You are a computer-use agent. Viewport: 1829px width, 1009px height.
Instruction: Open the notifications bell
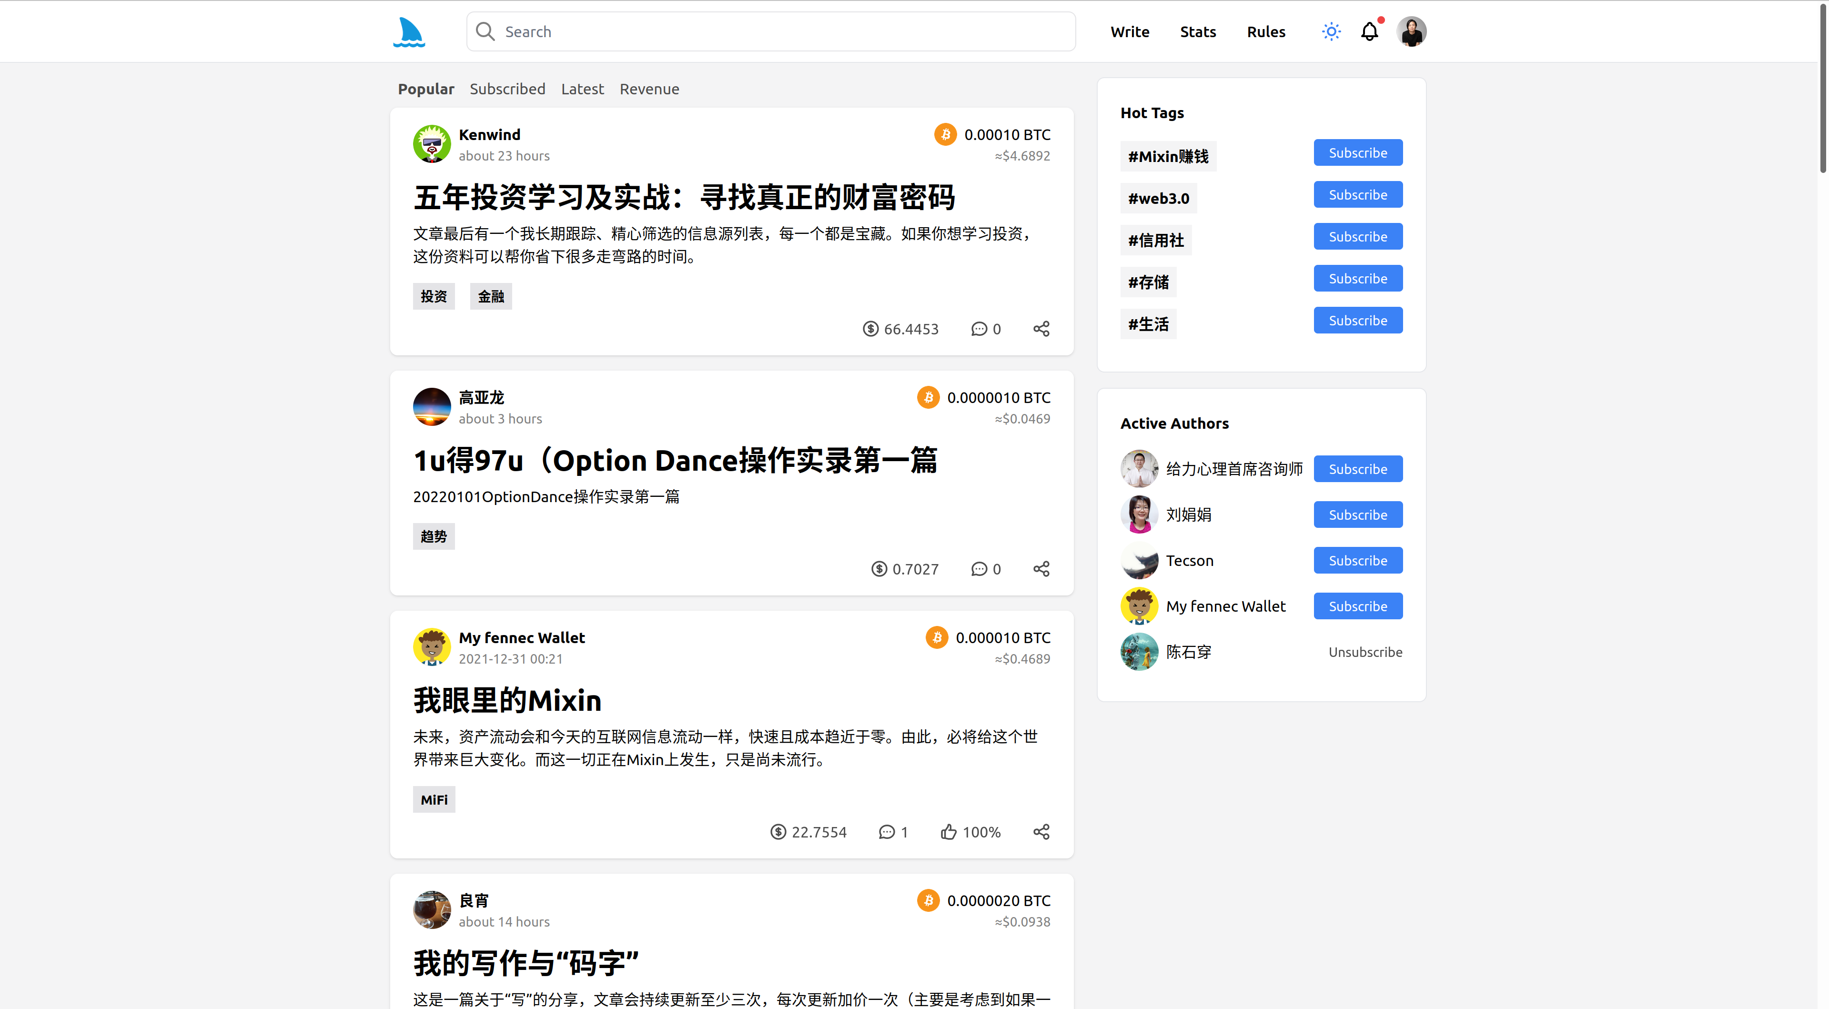1370,32
